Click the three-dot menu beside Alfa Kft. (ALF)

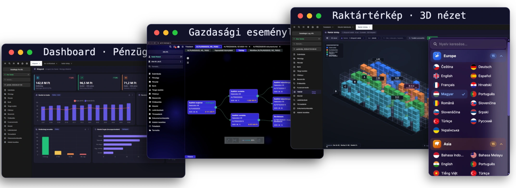pyautogui.click(x=181, y=62)
